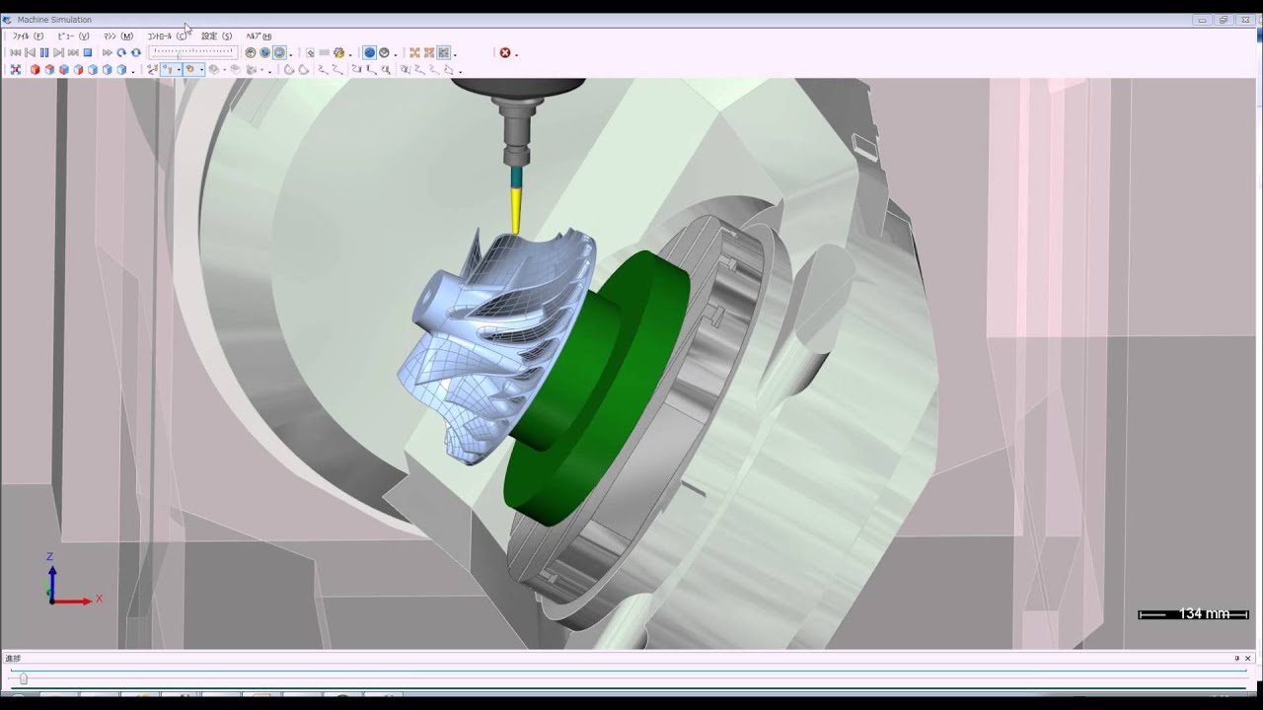Skip simulation to the end
This screenshot has width=1263, height=710.
pos(73,53)
